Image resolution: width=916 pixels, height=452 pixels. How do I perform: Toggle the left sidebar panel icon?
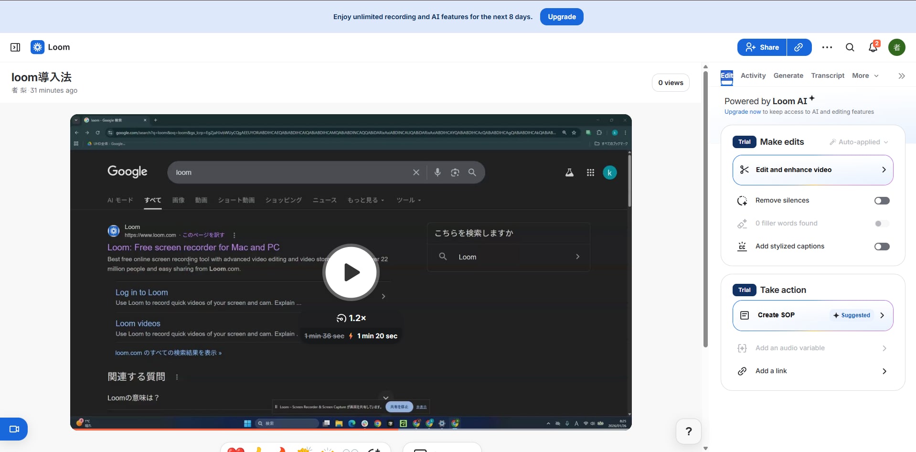coord(15,47)
